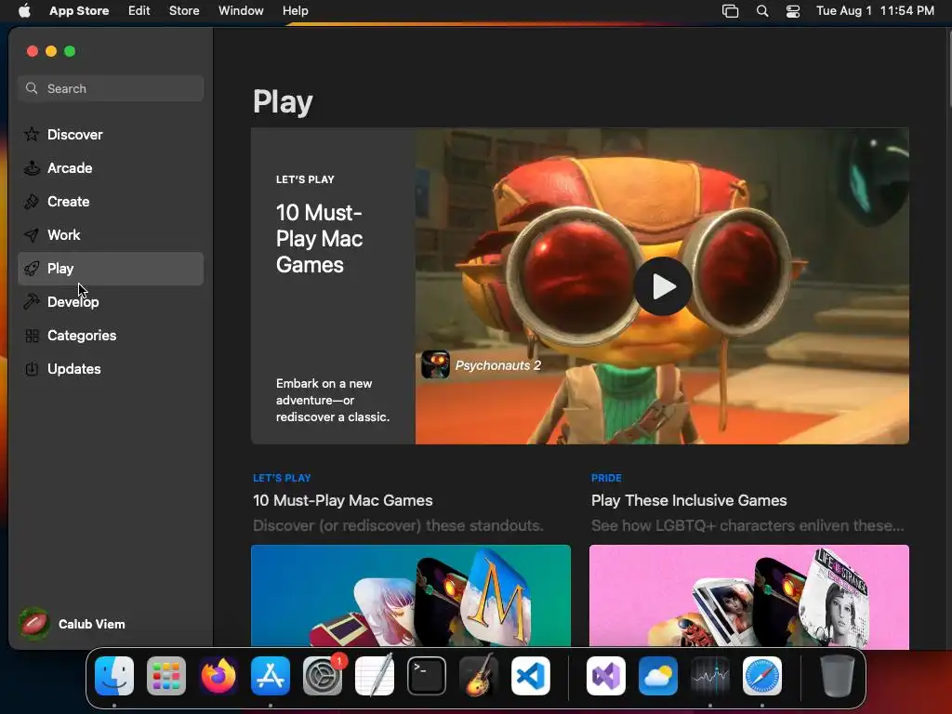
Task: Click the Stage Manager menu bar icon
Action: [731, 11]
